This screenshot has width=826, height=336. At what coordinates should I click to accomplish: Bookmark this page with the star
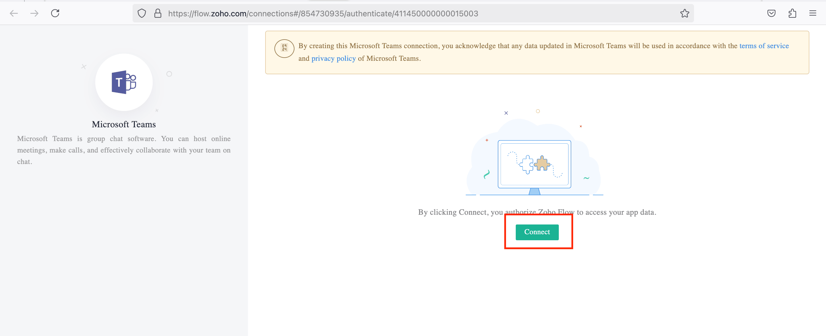pyautogui.click(x=685, y=13)
